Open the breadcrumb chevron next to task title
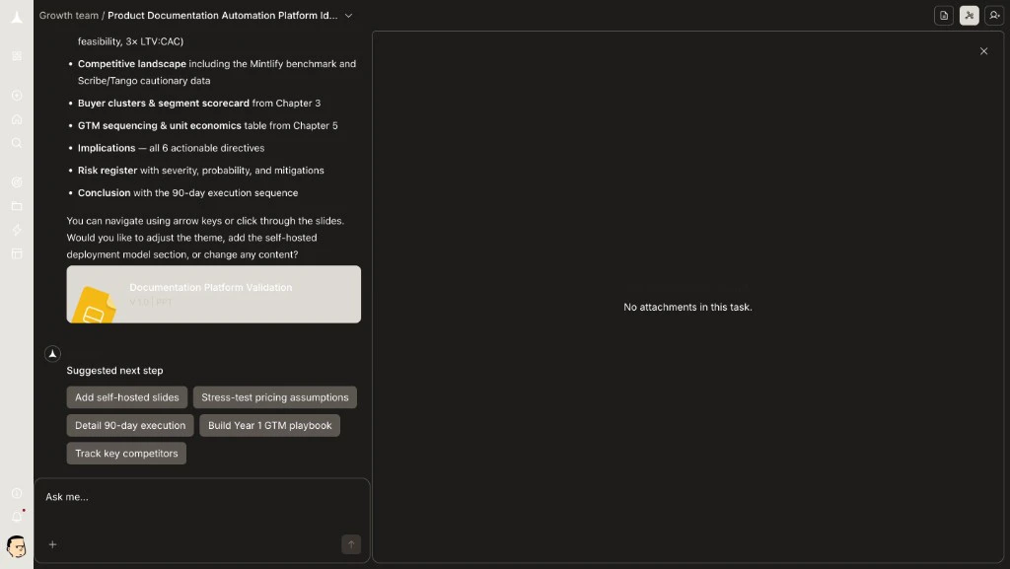 [347, 16]
